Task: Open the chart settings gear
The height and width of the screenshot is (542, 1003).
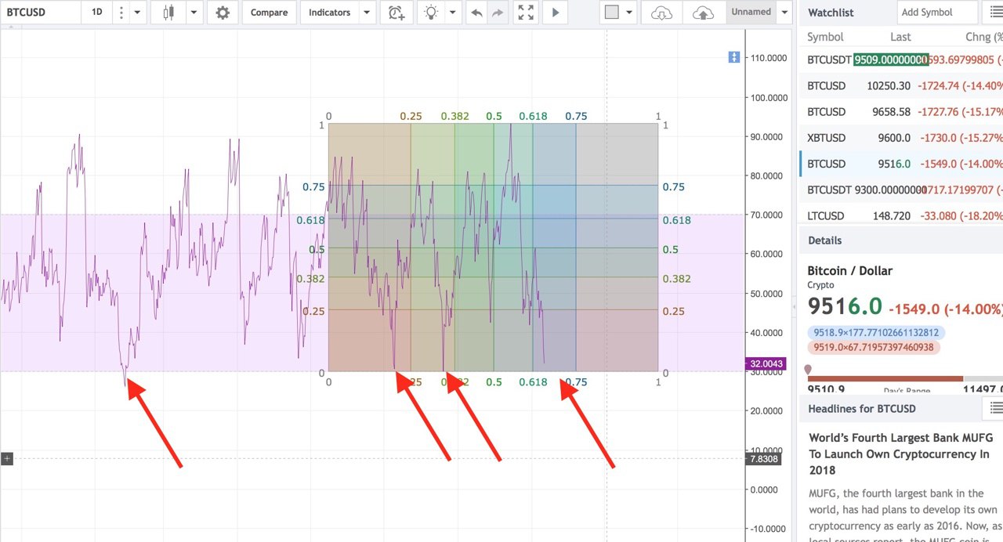Action: pos(223,13)
